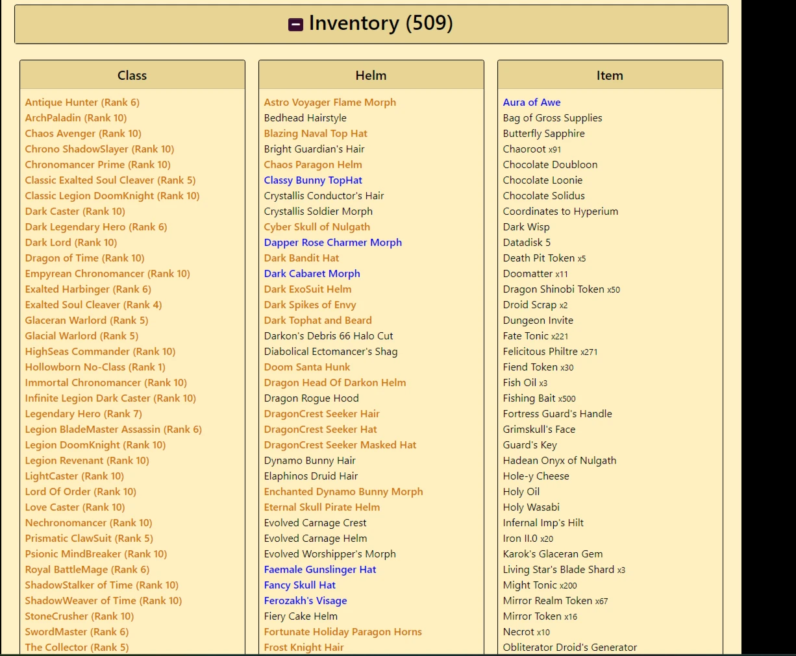Viewport: 796px width, 656px height.
Task: Collapse the Inventory section with minus icon
Action: [x=295, y=25]
